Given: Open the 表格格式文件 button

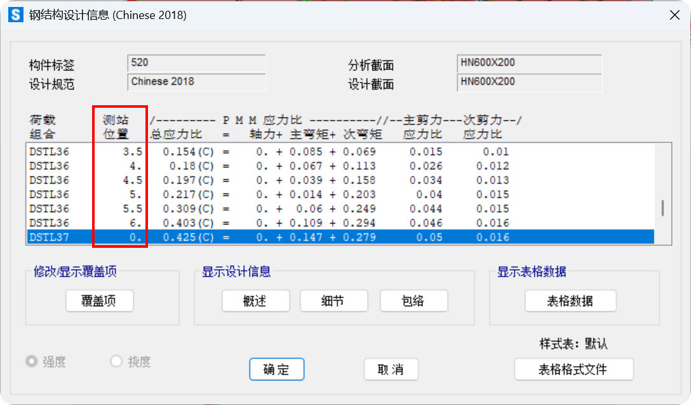Looking at the screenshot, I should [x=574, y=370].
